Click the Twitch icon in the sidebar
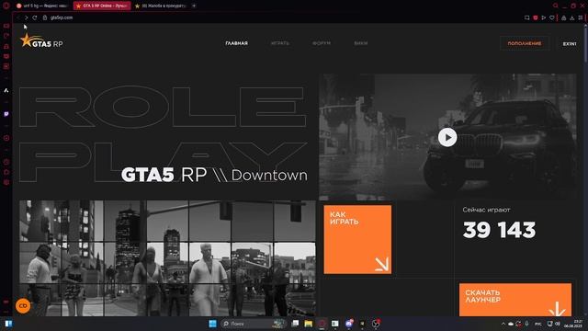The height and width of the screenshot is (331, 588). (x=6, y=114)
